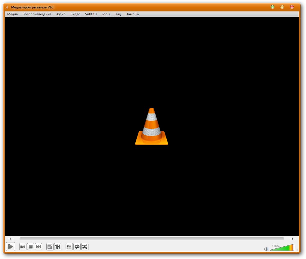Click the yellow maximize window button
306x259 pixels.
click(x=282, y=7)
